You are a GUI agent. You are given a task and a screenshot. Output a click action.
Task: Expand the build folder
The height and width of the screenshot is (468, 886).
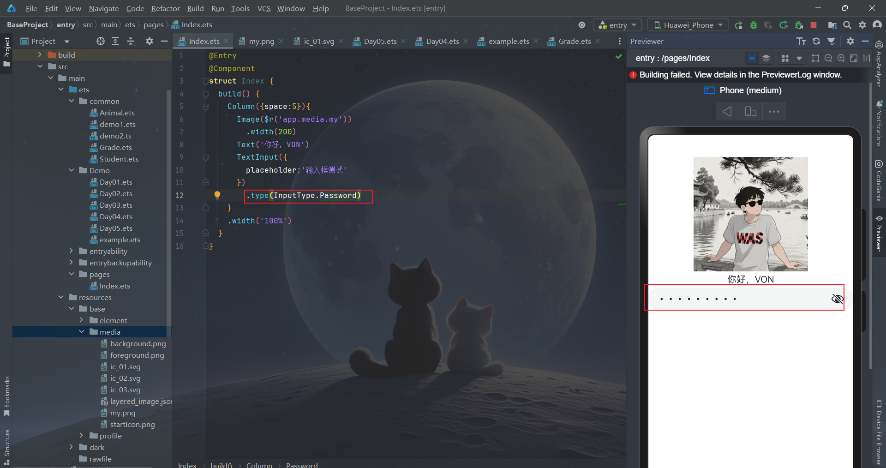(40, 55)
